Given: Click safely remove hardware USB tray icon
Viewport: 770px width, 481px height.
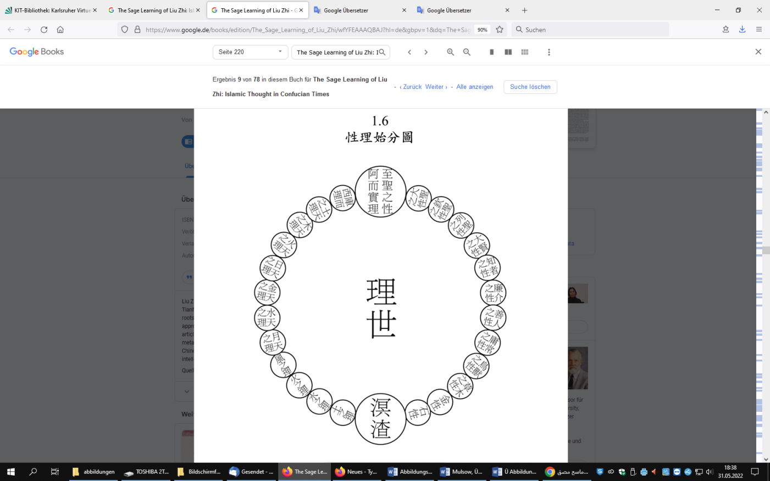Looking at the screenshot, I should tap(633, 472).
